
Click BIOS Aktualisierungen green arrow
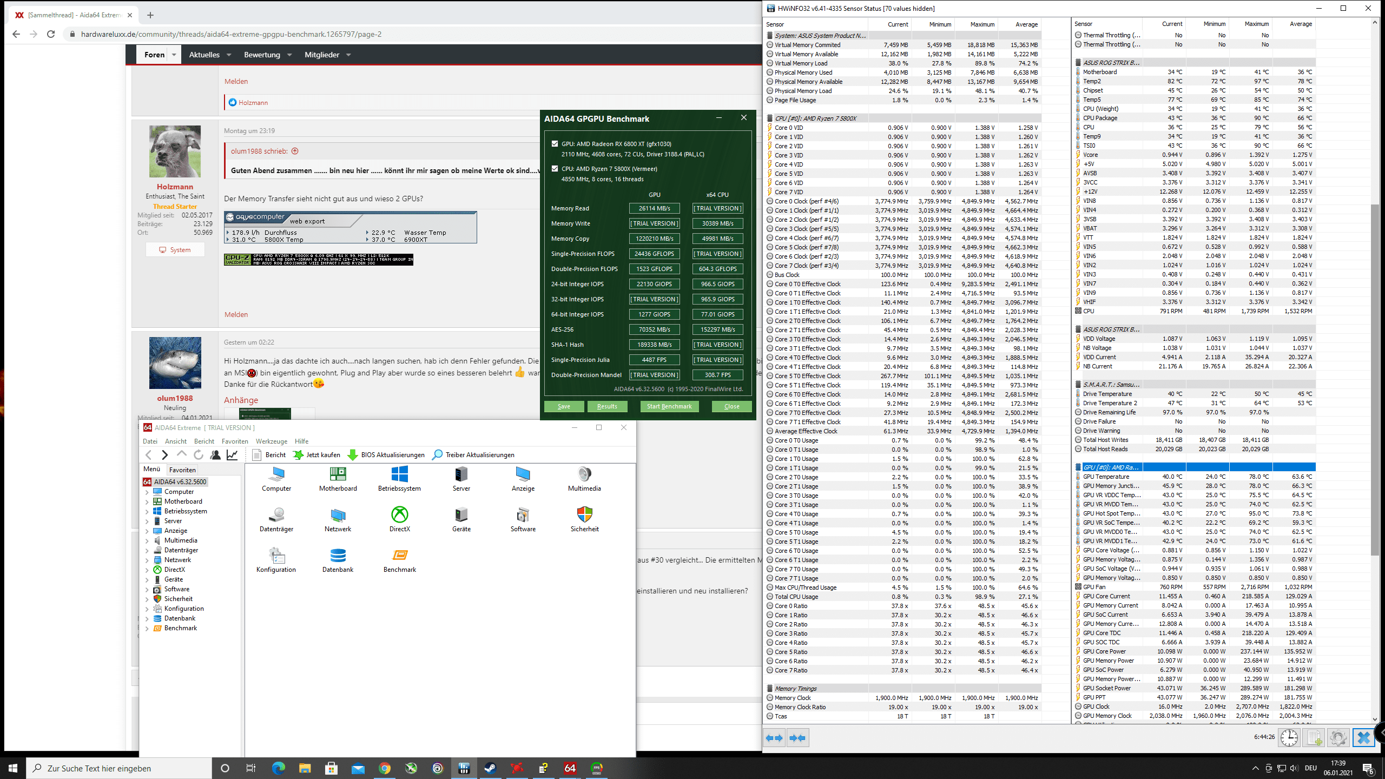point(353,455)
